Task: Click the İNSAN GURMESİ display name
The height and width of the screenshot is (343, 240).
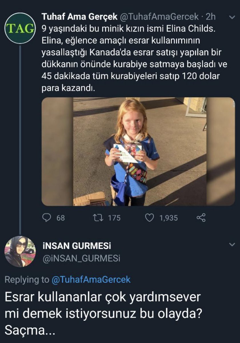Action: click(x=76, y=246)
